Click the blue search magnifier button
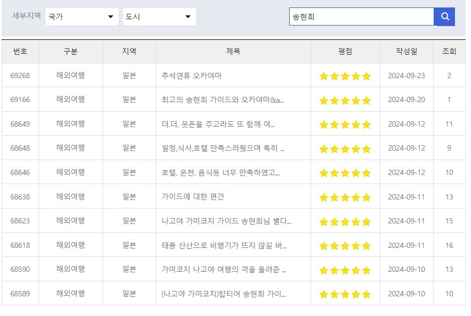The width and height of the screenshot is (471, 316). (x=444, y=17)
